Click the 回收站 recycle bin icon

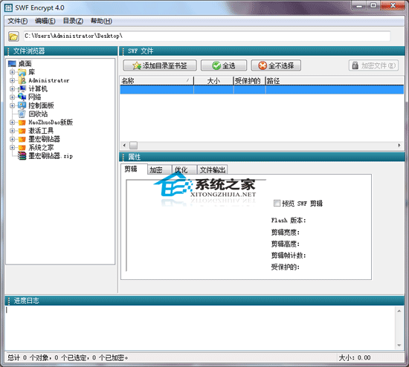click(22, 114)
